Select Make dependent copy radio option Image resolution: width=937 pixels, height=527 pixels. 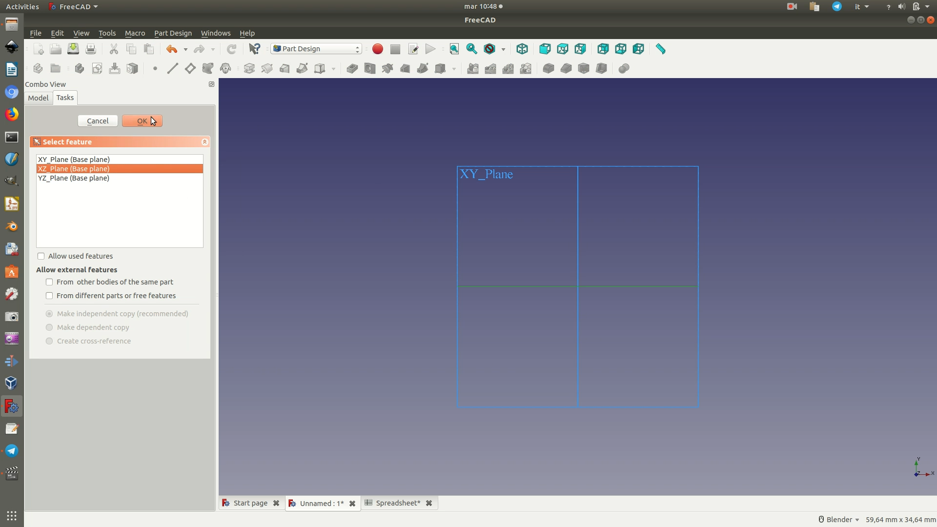(x=49, y=327)
